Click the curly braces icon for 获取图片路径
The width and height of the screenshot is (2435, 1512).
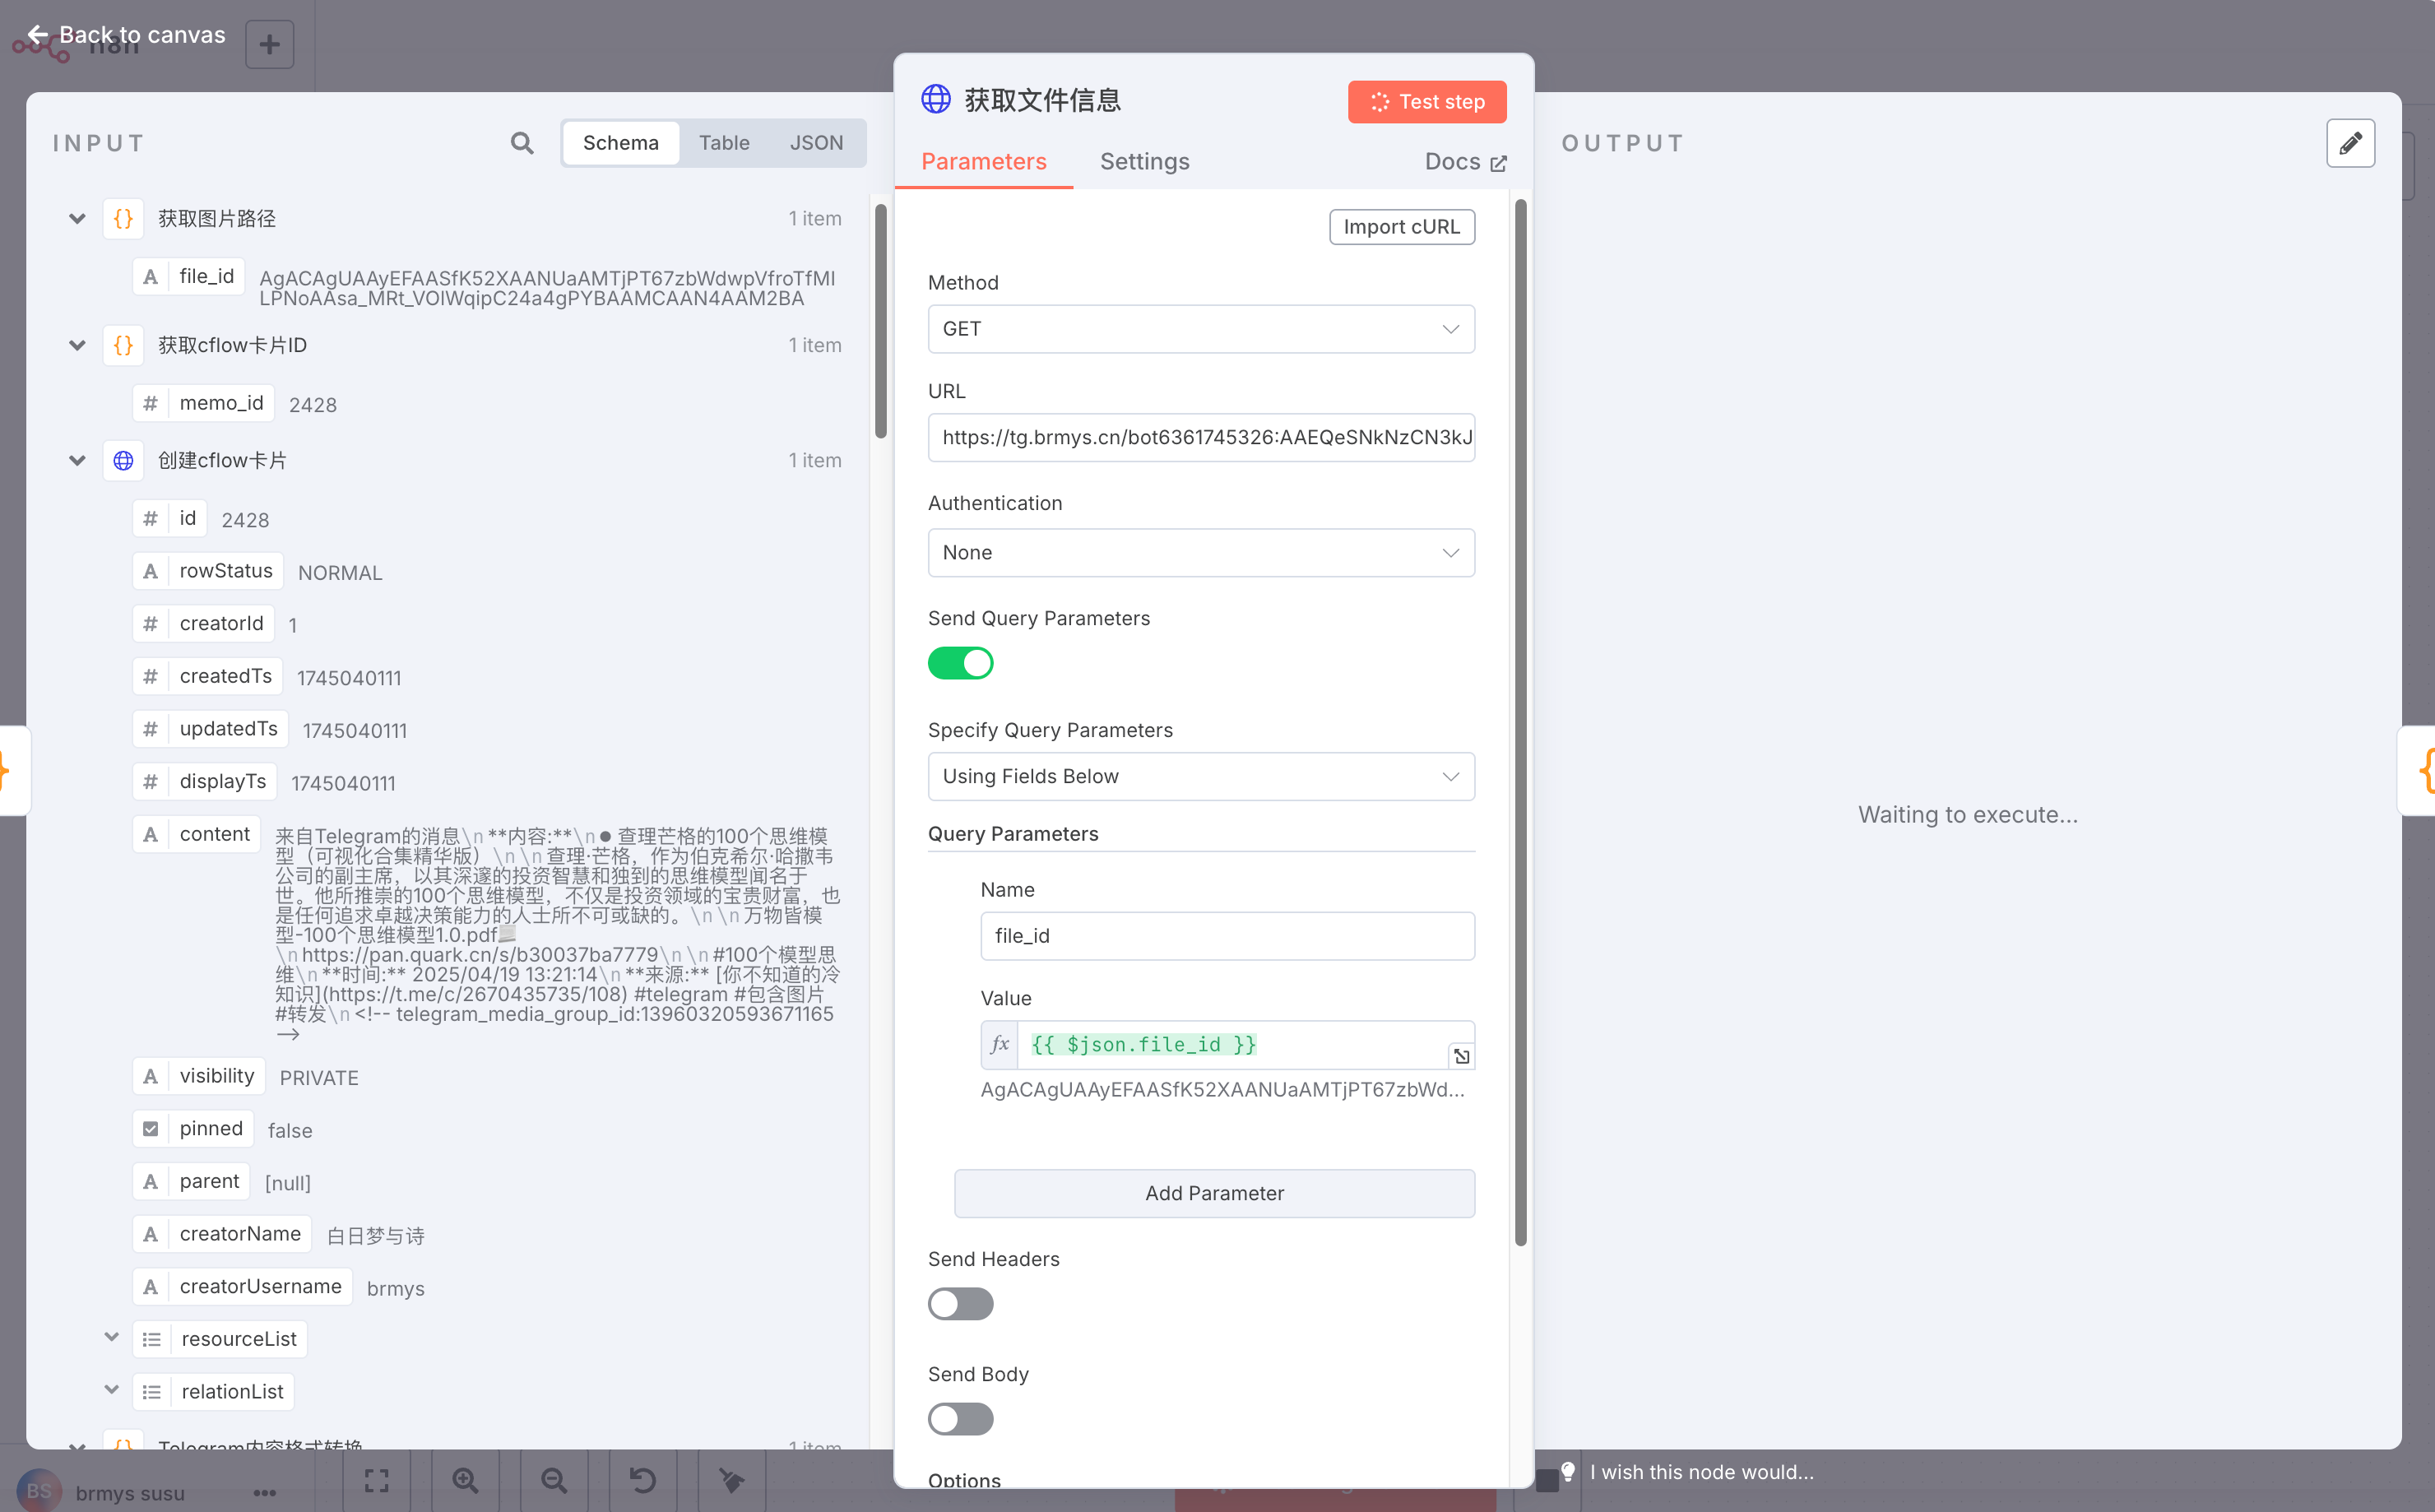[x=123, y=218]
